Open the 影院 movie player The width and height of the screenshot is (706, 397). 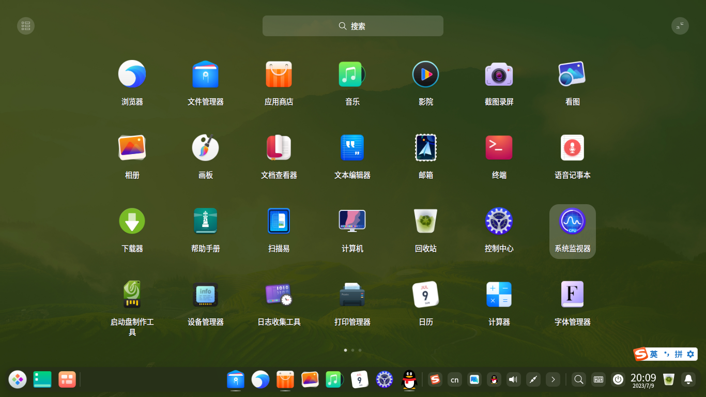(x=425, y=74)
